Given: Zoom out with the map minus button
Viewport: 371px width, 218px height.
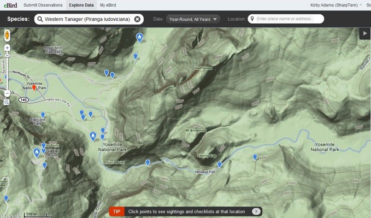Looking at the screenshot, I should tap(7, 93).
